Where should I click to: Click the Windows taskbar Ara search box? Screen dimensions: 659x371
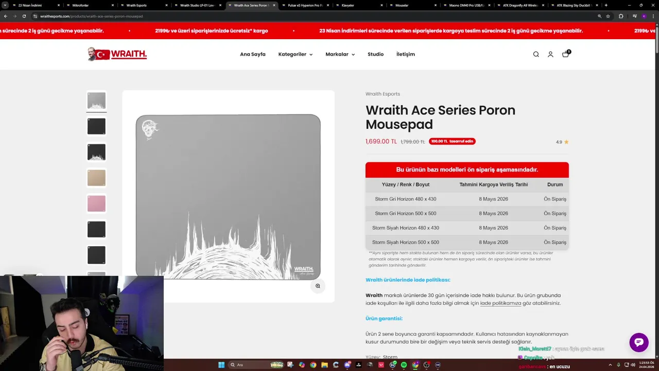pos(256,365)
